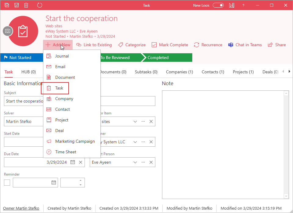The height and width of the screenshot is (213, 293).
Task: Click Link to Existing
Action: (x=94, y=45)
